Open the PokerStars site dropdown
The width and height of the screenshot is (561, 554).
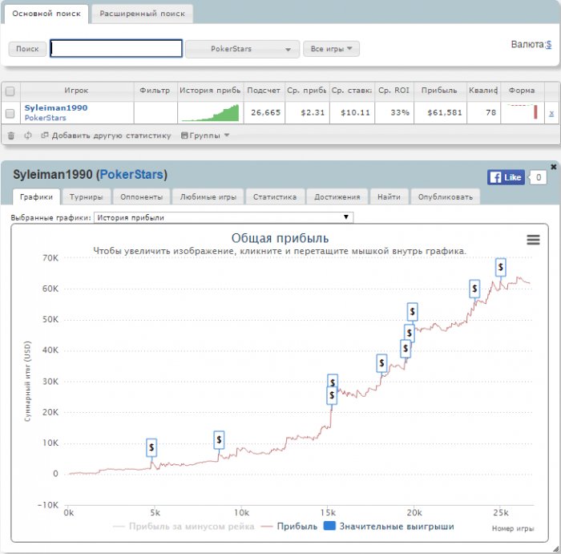coord(242,49)
